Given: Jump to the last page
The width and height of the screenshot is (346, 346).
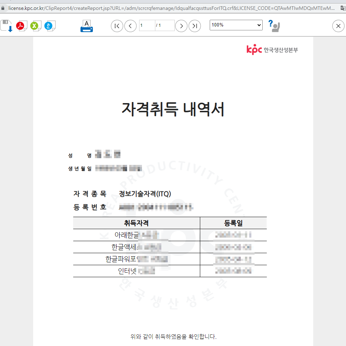Looking at the screenshot, I should click(x=195, y=26).
